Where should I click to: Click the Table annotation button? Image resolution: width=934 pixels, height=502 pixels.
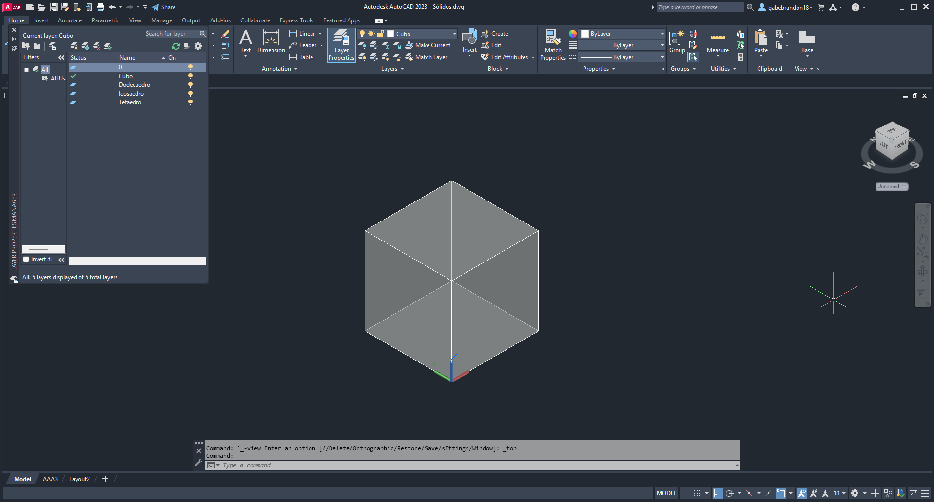click(301, 57)
